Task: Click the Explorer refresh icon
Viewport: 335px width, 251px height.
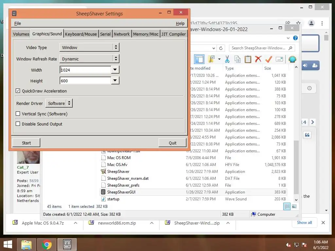Action: tap(221, 48)
